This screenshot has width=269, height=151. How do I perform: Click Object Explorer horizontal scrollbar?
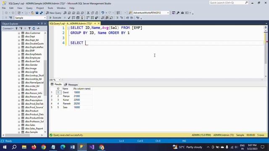pos(17,135)
